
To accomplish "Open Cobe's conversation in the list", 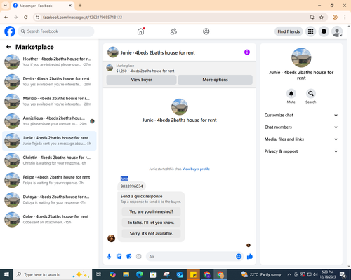I will click(x=49, y=219).
